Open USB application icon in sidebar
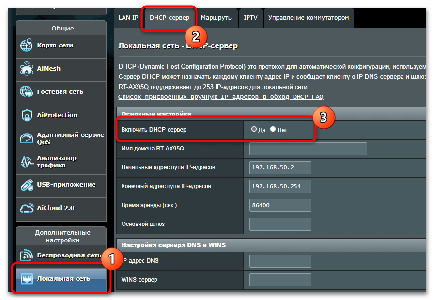 tap(26, 185)
